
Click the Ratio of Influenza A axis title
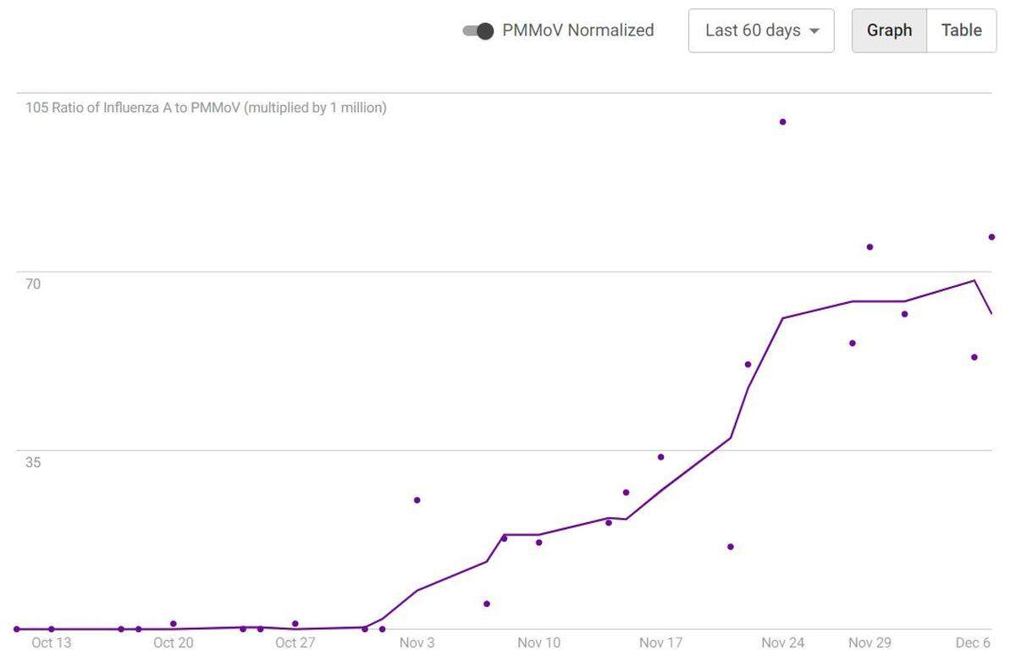tap(206, 108)
